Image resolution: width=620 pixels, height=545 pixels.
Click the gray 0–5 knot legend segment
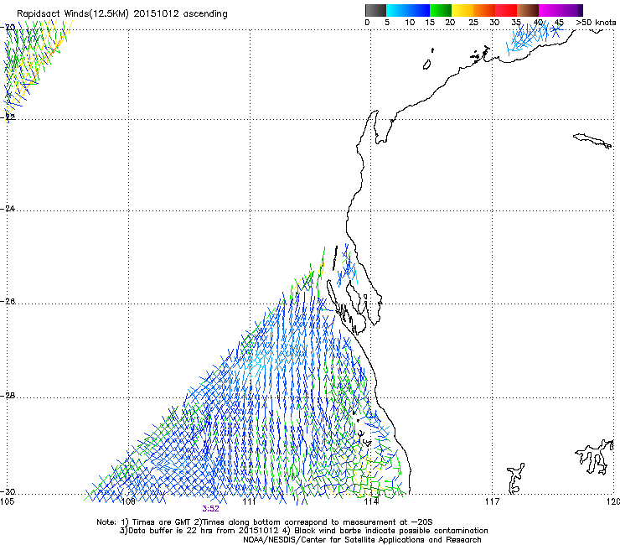click(376, 10)
